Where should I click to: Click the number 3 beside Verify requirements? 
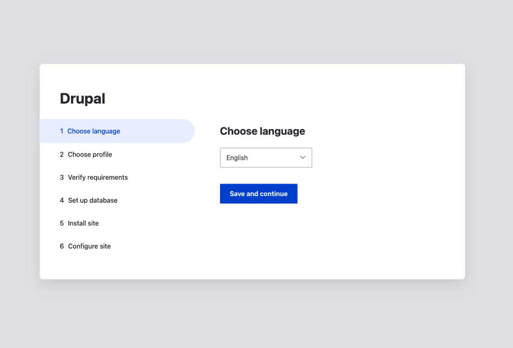(61, 177)
